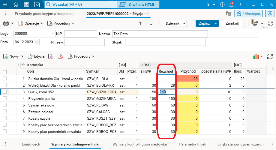Expand the Nowy dropdown arrow
The height and width of the screenshot is (150, 276).
point(22,56)
